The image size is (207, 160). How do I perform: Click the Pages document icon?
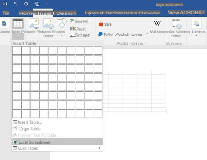(x=4, y=23)
